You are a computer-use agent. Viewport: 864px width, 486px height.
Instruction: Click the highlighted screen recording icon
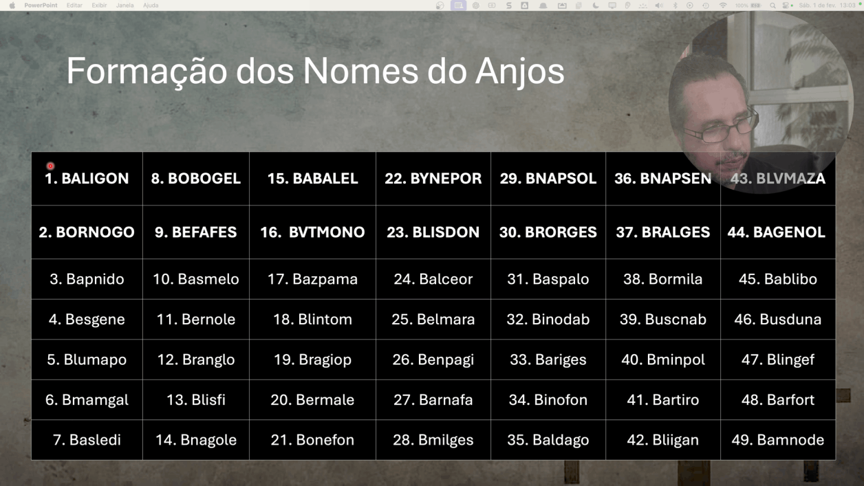click(458, 5)
